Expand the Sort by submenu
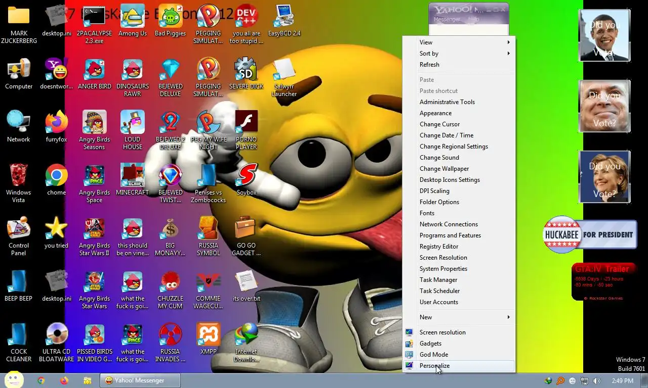This screenshot has width=648, height=388. [x=459, y=54]
